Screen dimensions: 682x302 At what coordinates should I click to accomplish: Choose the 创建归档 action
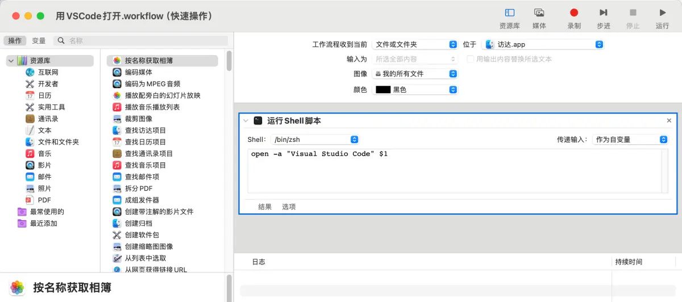pyautogui.click(x=138, y=223)
